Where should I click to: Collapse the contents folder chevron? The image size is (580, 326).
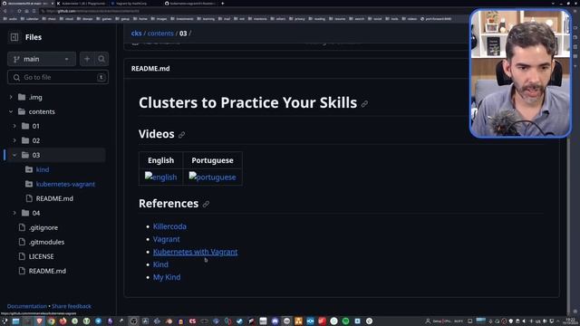coord(11,111)
